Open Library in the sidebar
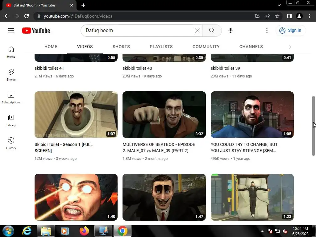The width and height of the screenshot is (316, 237). [11, 121]
